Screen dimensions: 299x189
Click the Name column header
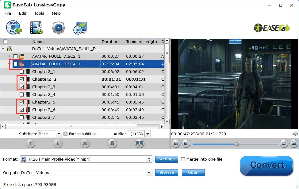pyautogui.click(x=38, y=42)
